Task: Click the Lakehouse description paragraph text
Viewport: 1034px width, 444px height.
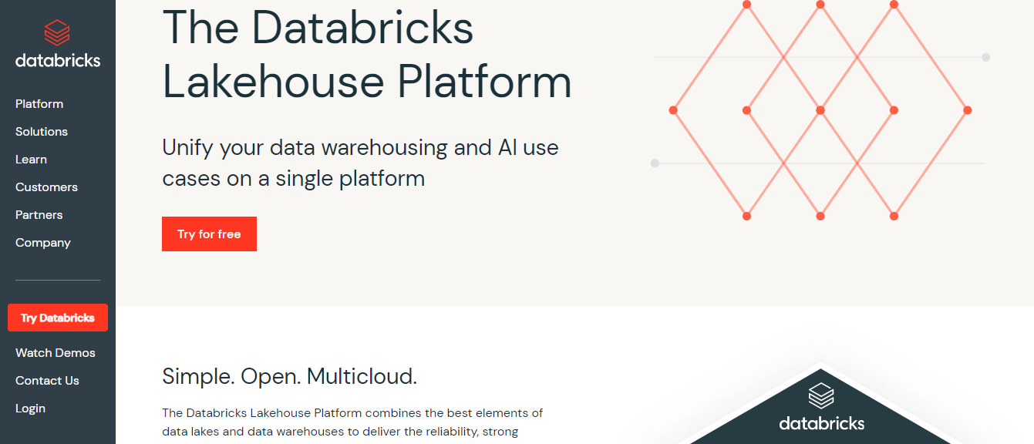Action: pos(352,422)
